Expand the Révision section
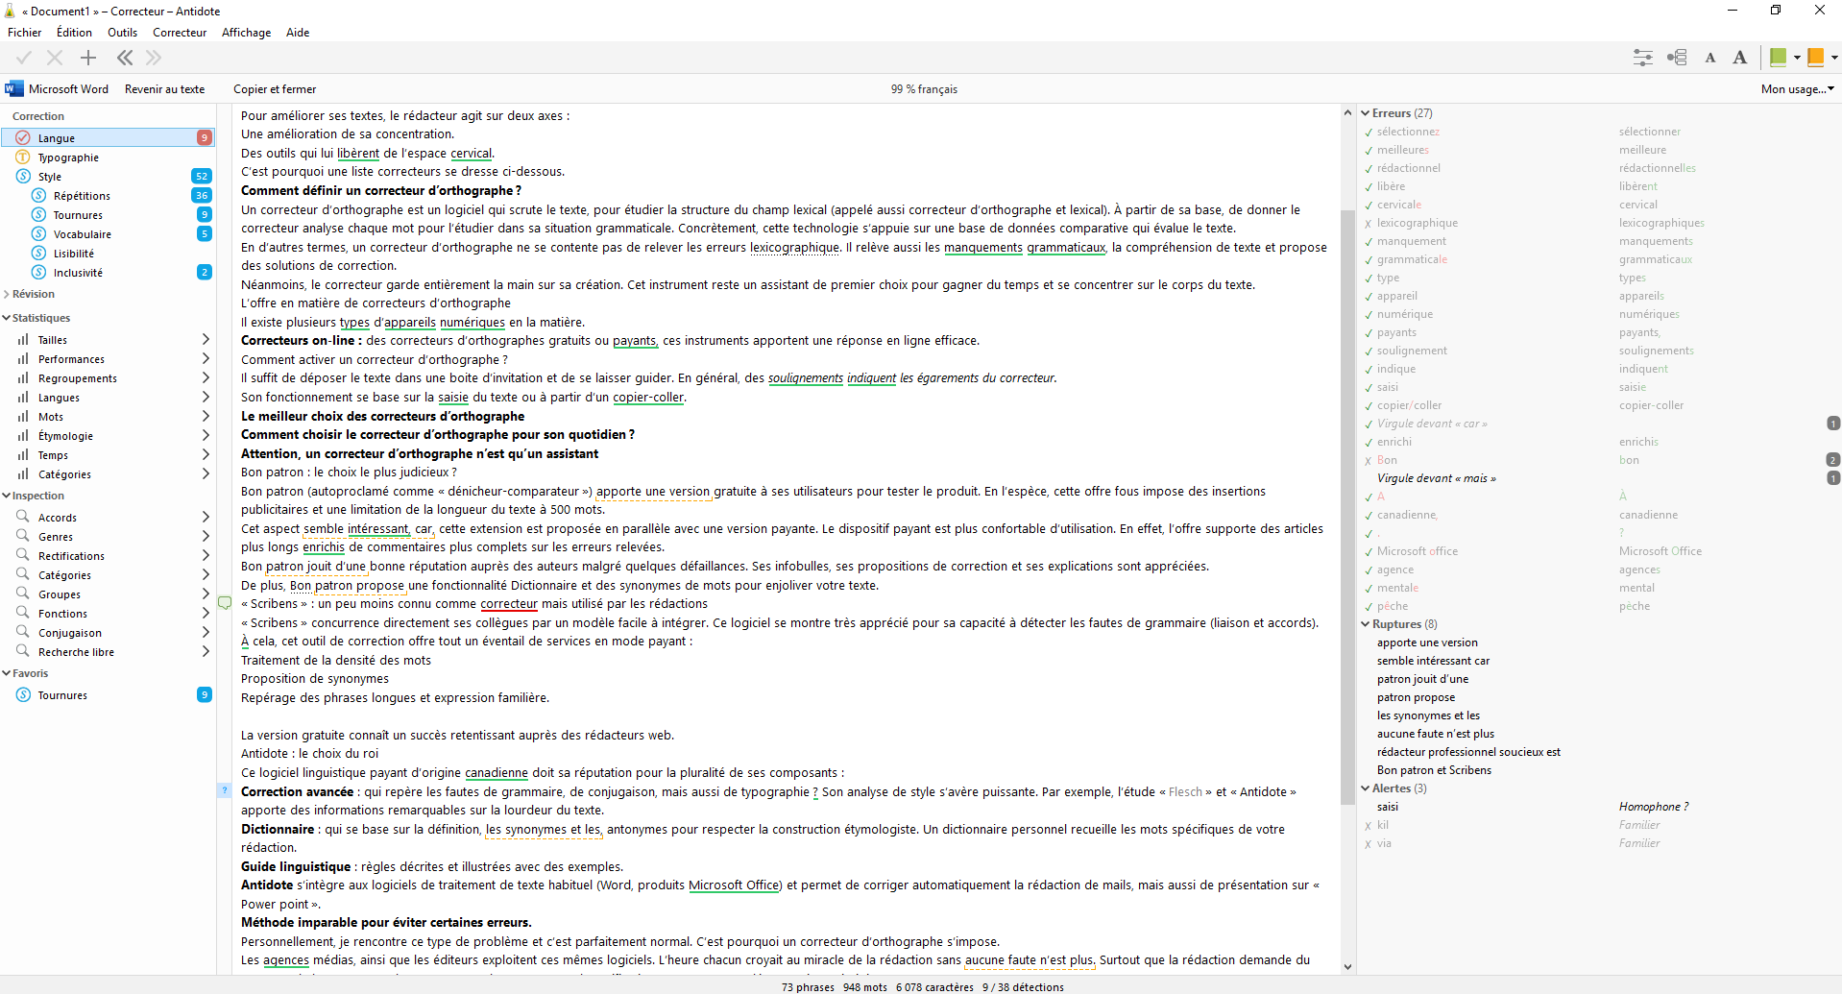The image size is (1842, 994). pyautogui.click(x=7, y=294)
